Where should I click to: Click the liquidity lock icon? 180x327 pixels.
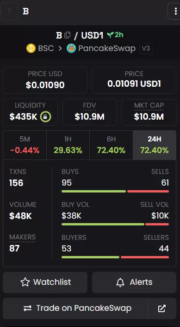pyautogui.click(x=45, y=117)
